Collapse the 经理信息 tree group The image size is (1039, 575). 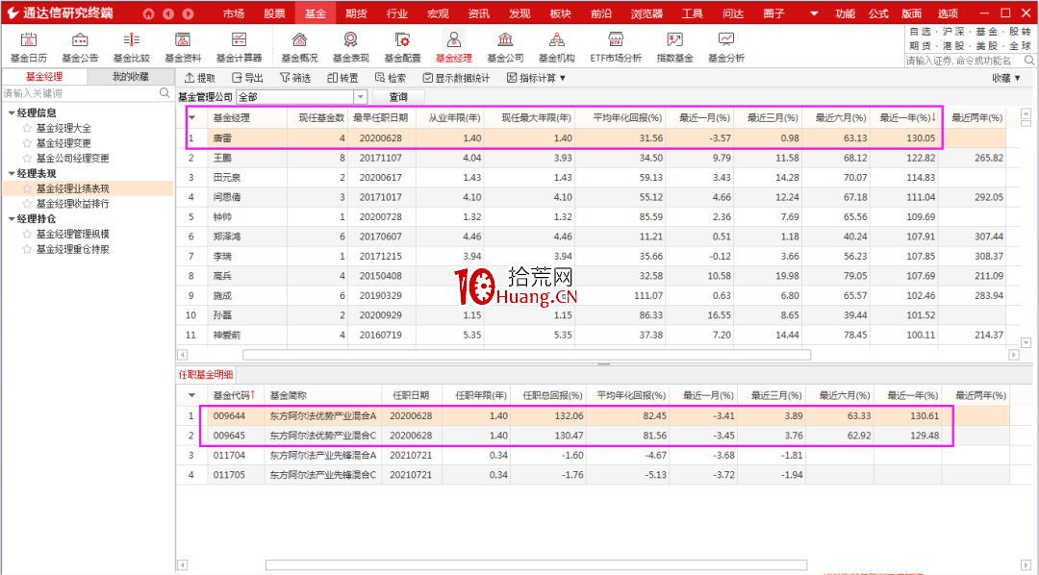pyautogui.click(x=12, y=113)
